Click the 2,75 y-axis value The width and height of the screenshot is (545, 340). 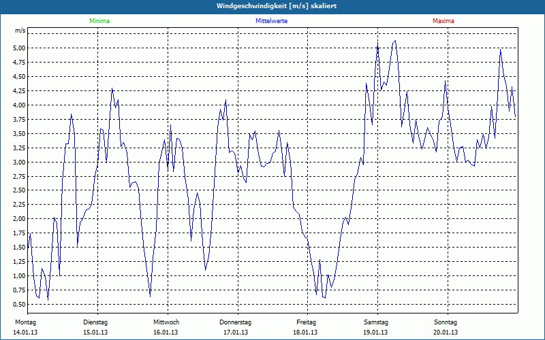20,176
